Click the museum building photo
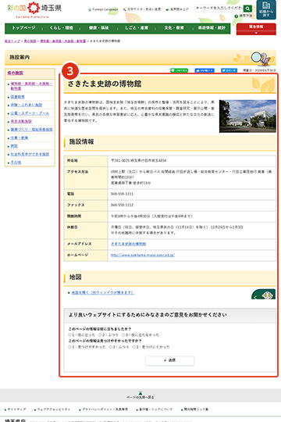This screenshot has width=281, height=422. click(247, 116)
